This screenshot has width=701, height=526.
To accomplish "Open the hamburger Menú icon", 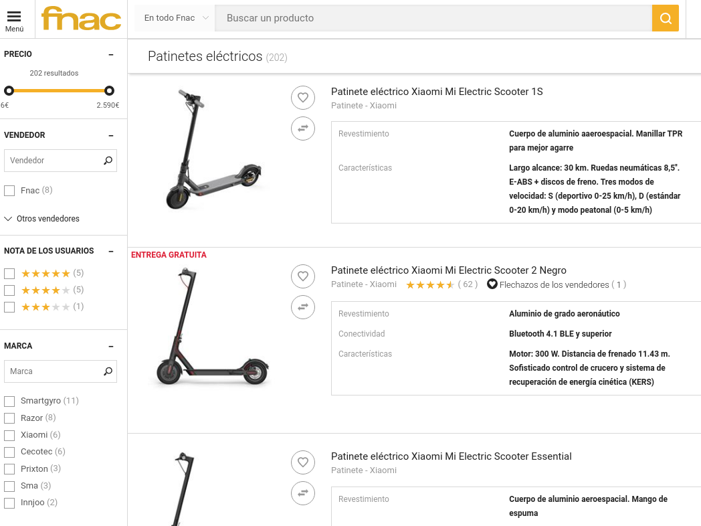I will click(x=14, y=20).
